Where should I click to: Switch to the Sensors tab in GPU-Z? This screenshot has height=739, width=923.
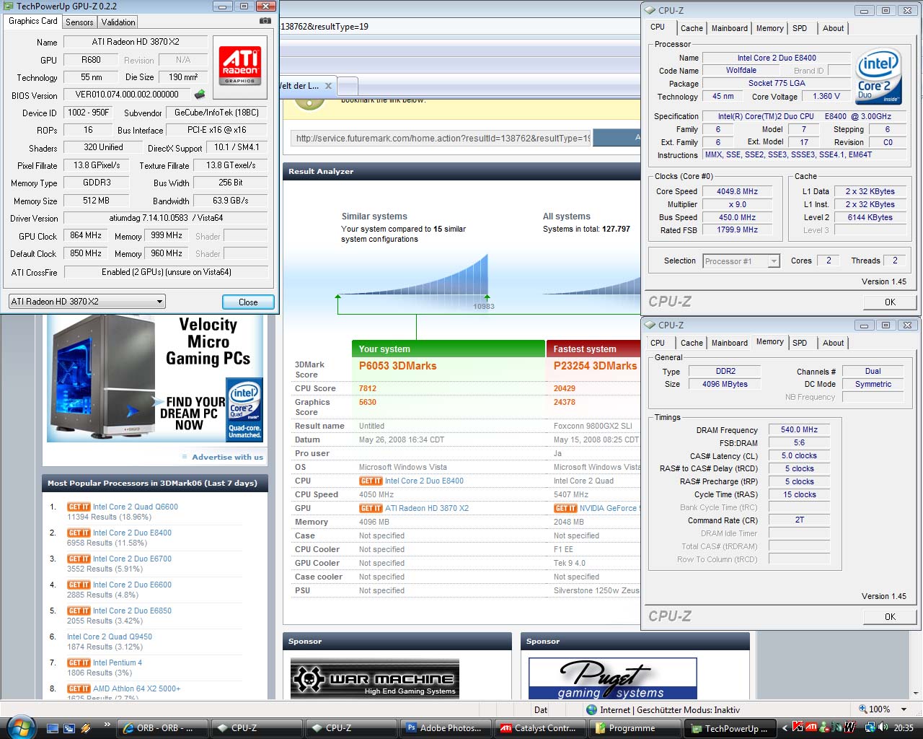[79, 22]
